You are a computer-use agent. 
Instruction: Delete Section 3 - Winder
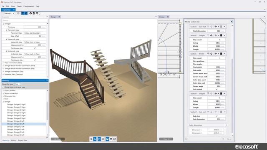pyautogui.click(x=221, y=54)
